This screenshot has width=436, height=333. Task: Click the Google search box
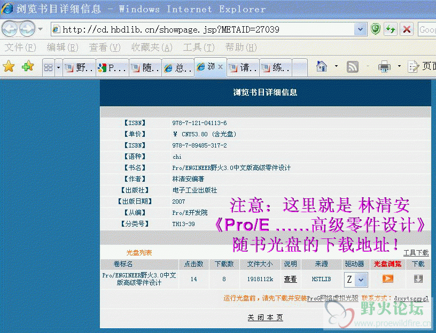tap(427, 29)
